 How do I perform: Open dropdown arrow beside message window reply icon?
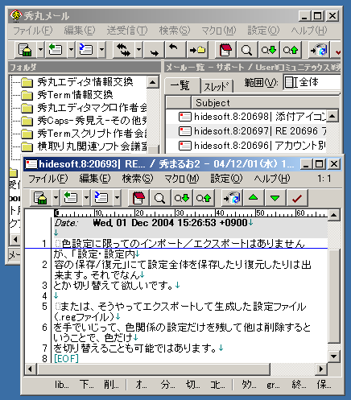pos(86,198)
